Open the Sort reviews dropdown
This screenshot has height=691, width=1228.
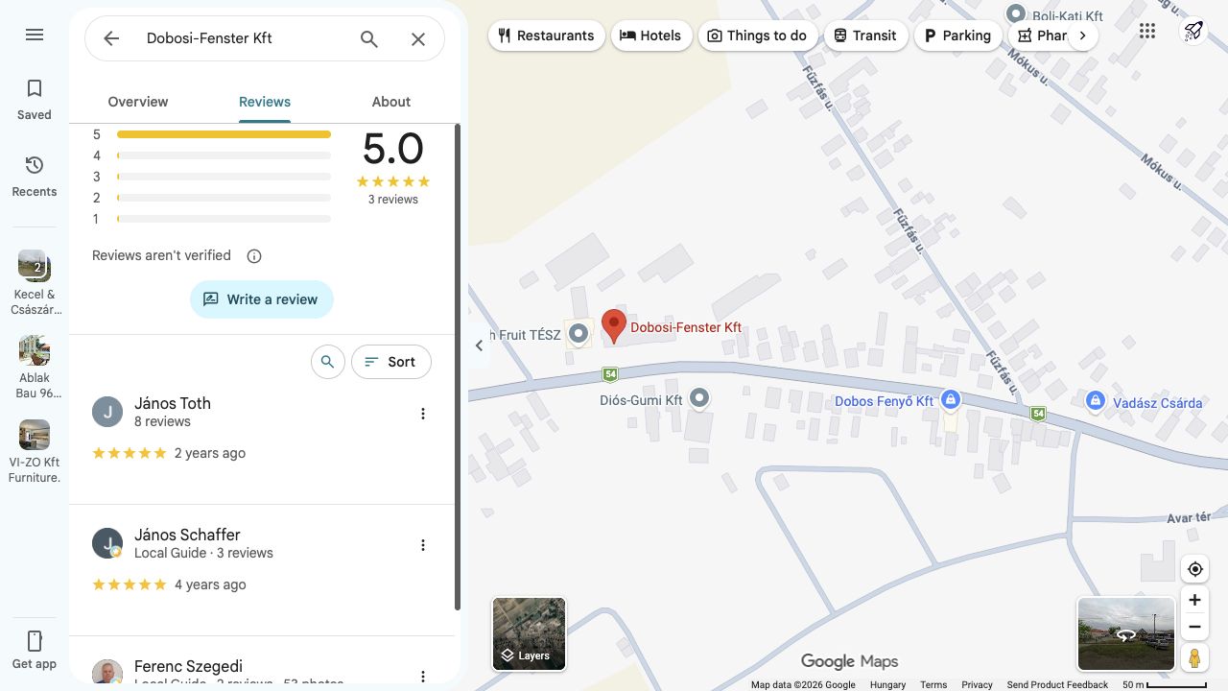coord(391,362)
